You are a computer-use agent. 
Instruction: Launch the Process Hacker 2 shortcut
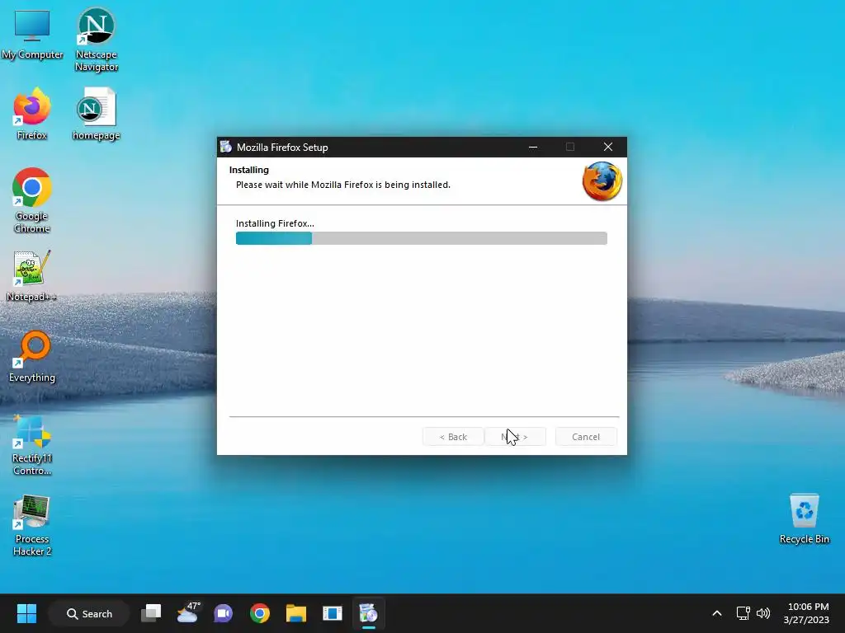pyautogui.click(x=32, y=526)
